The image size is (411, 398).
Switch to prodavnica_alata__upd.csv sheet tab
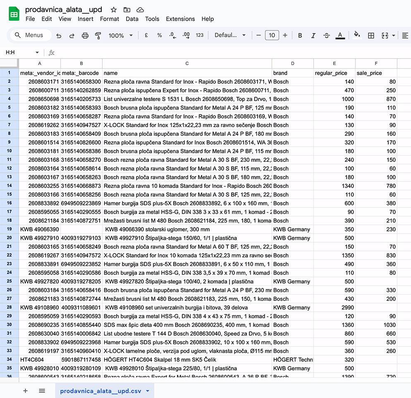100,391
